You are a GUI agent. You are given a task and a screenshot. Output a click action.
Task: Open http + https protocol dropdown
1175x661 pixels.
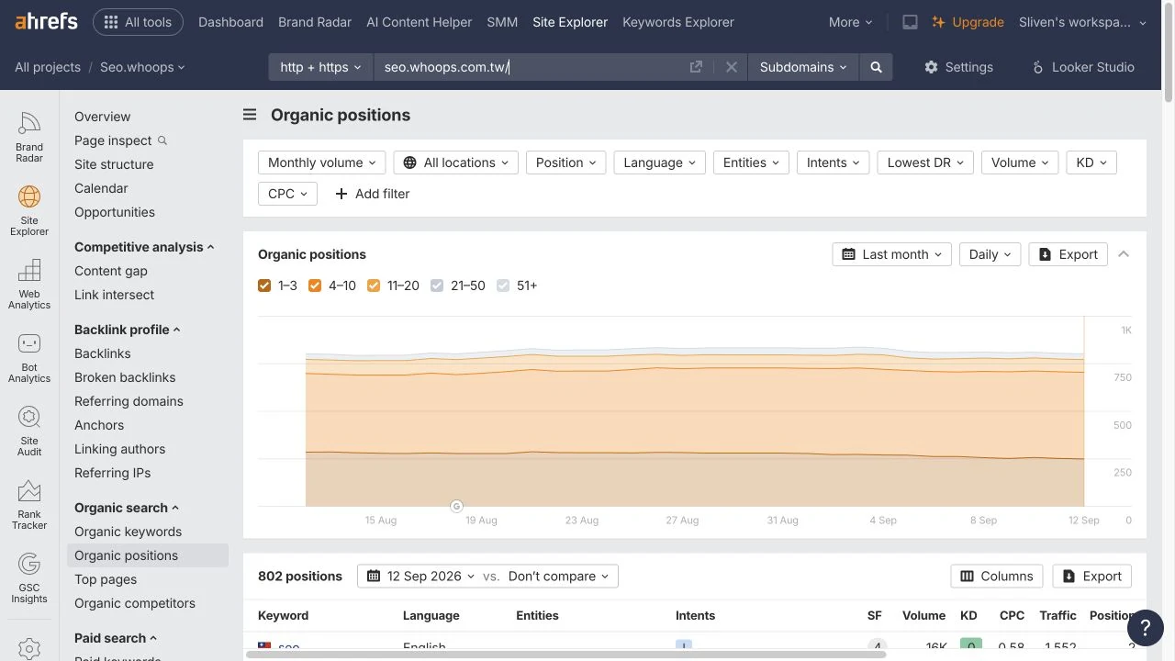(321, 67)
